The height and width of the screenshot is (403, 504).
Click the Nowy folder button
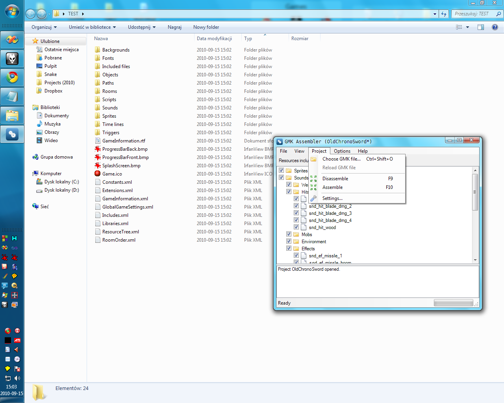[206, 27]
